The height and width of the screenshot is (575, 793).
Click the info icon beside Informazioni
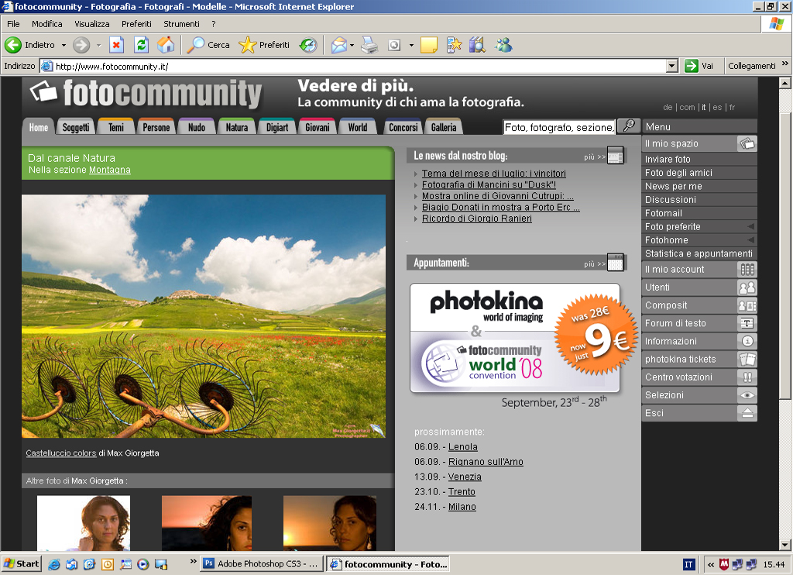pyautogui.click(x=747, y=341)
